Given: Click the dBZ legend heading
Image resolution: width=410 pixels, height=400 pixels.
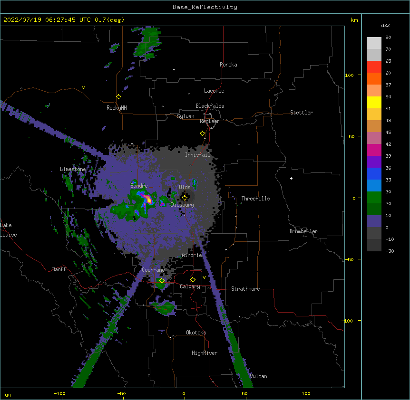Looking at the screenshot, I should coord(385,25).
